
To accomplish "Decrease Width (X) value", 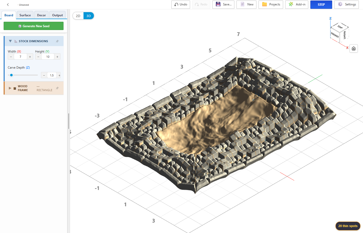I will point(11,57).
